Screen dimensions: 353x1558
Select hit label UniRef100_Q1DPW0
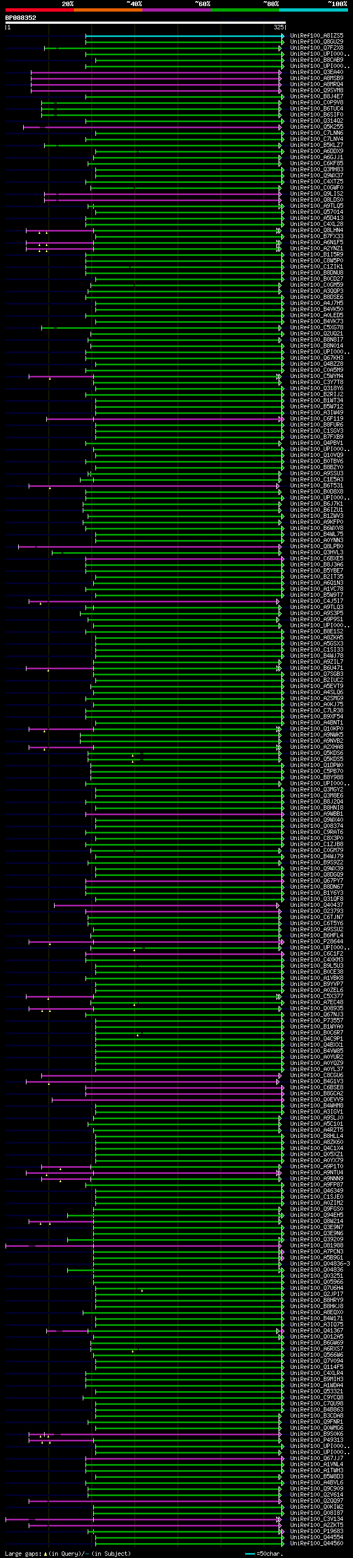316,765
